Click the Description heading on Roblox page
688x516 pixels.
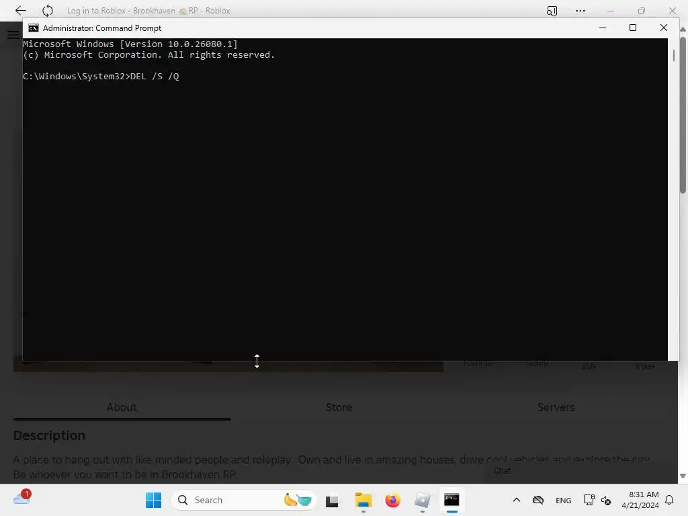tap(50, 435)
